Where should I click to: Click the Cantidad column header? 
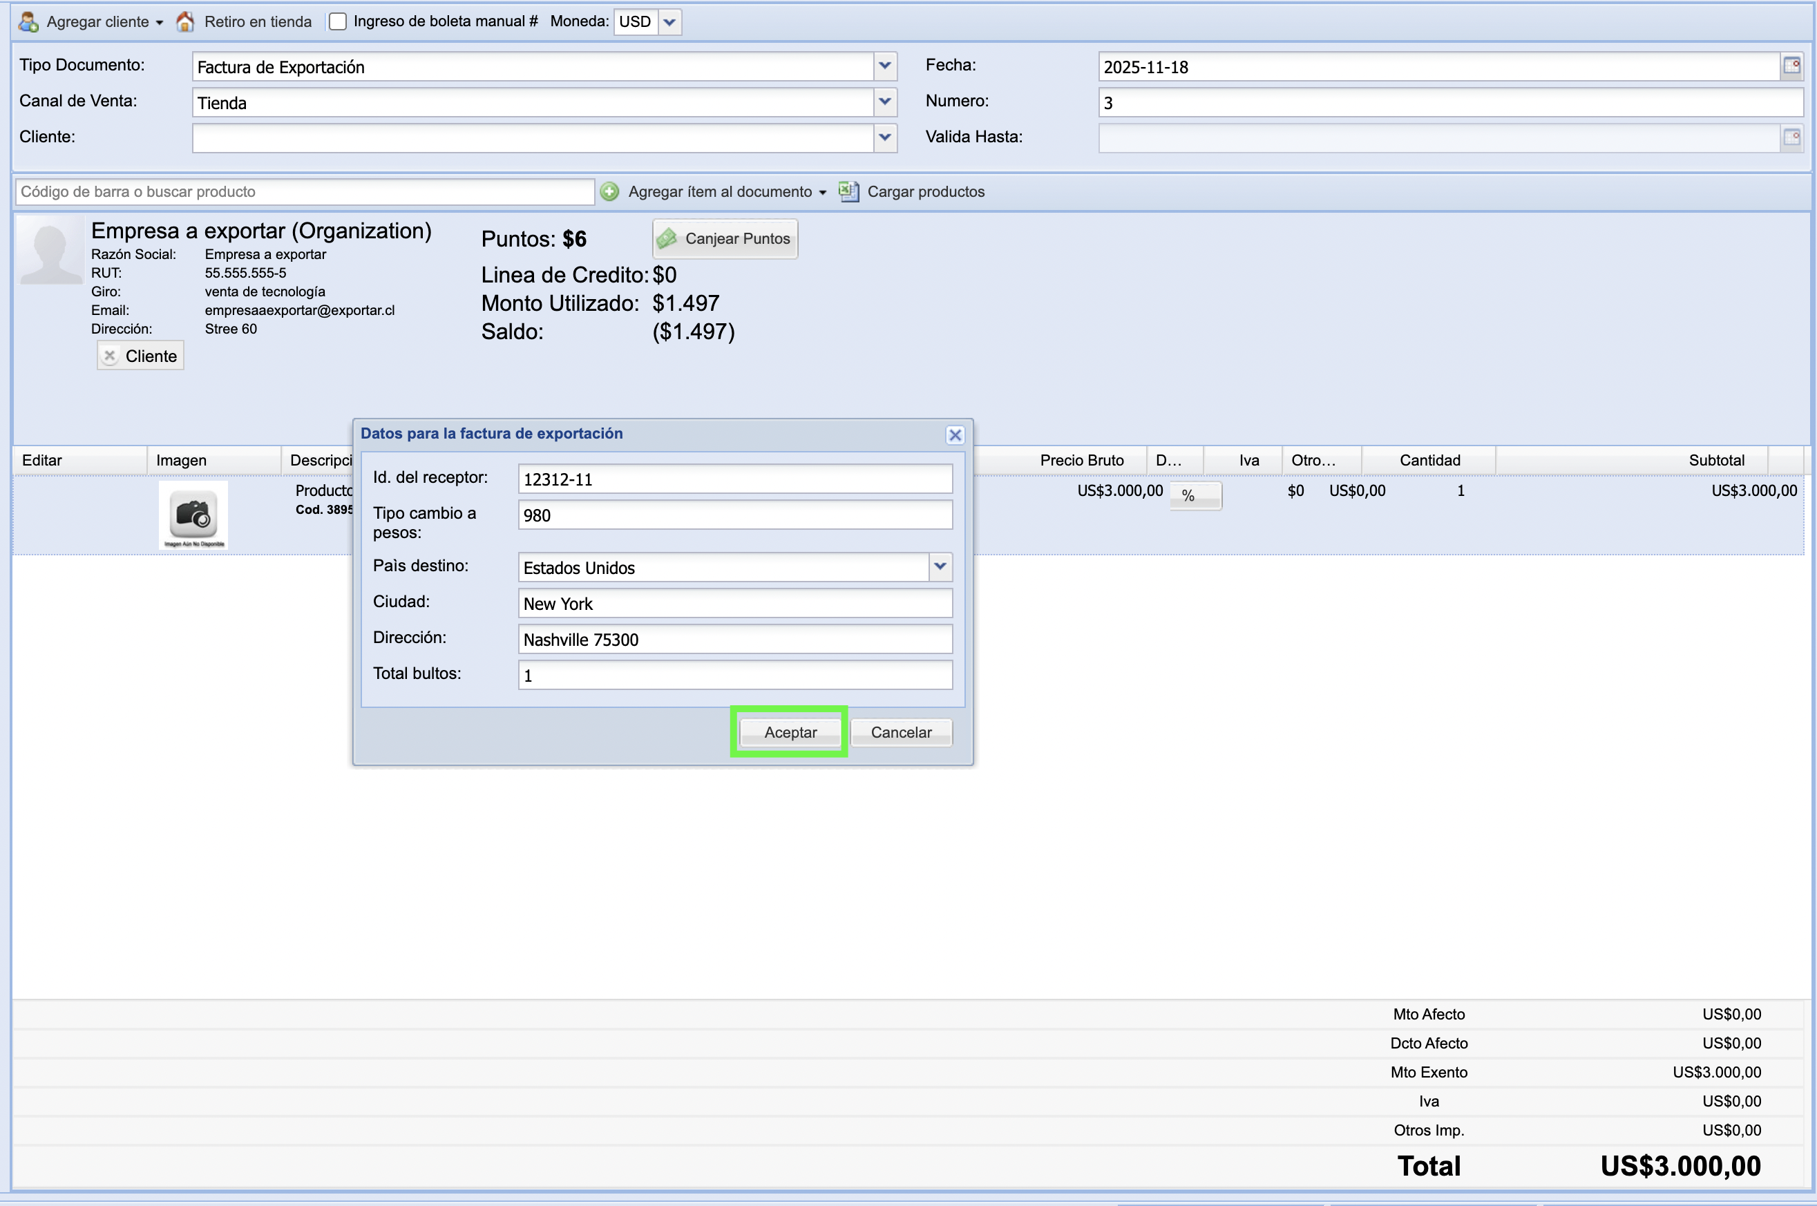click(x=1429, y=460)
